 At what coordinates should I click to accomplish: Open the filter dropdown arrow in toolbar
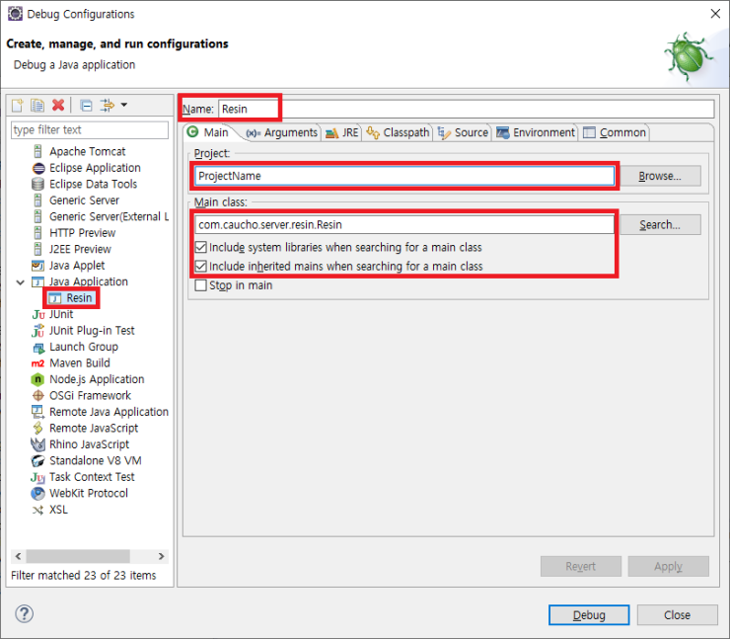[124, 106]
